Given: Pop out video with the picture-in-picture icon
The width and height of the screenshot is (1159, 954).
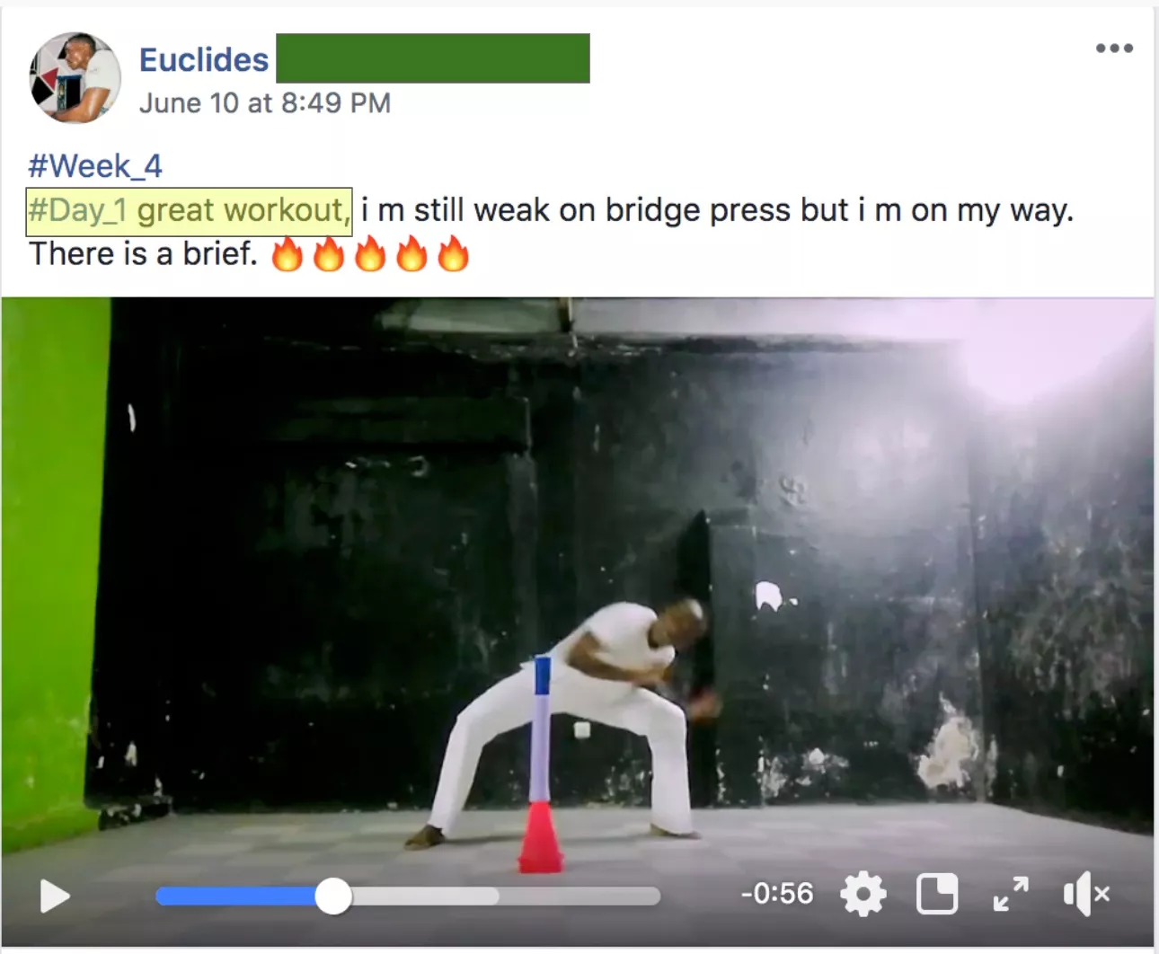Looking at the screenshot, I should point(937,894).
